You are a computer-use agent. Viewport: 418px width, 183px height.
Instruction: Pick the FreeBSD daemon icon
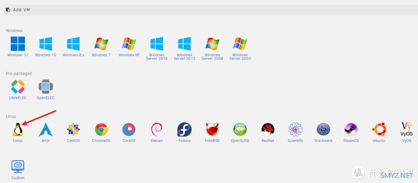(212, 129)
